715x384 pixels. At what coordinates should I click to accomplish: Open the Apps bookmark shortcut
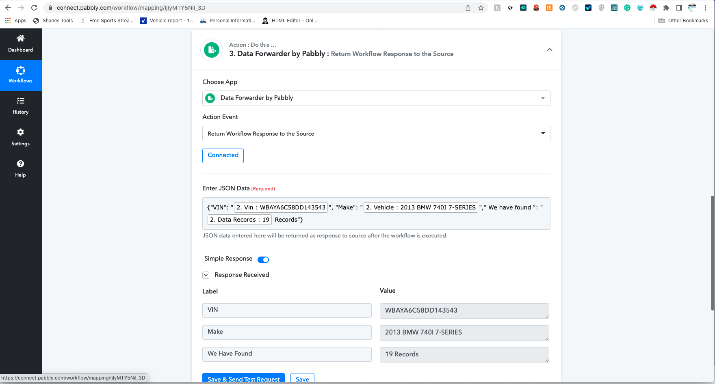coord(16,21)
